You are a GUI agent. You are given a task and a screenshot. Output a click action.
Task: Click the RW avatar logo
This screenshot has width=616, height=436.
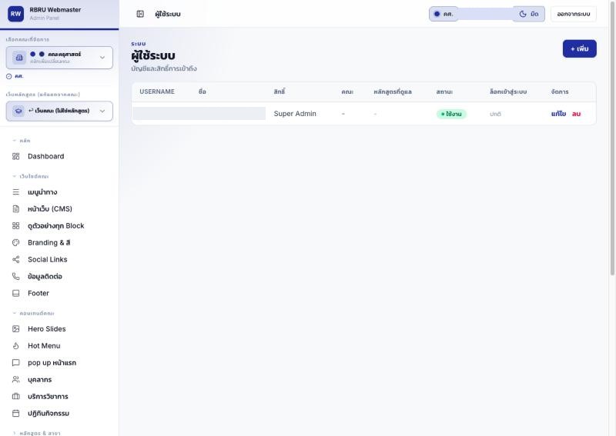tap(15, 14)
